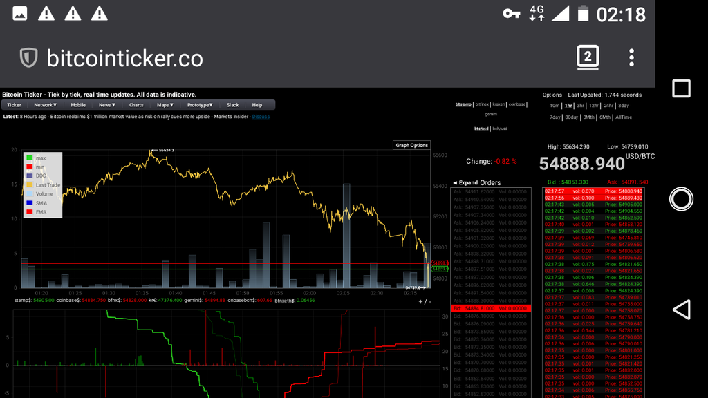Open the browser three-dot overflow menu

631,57
